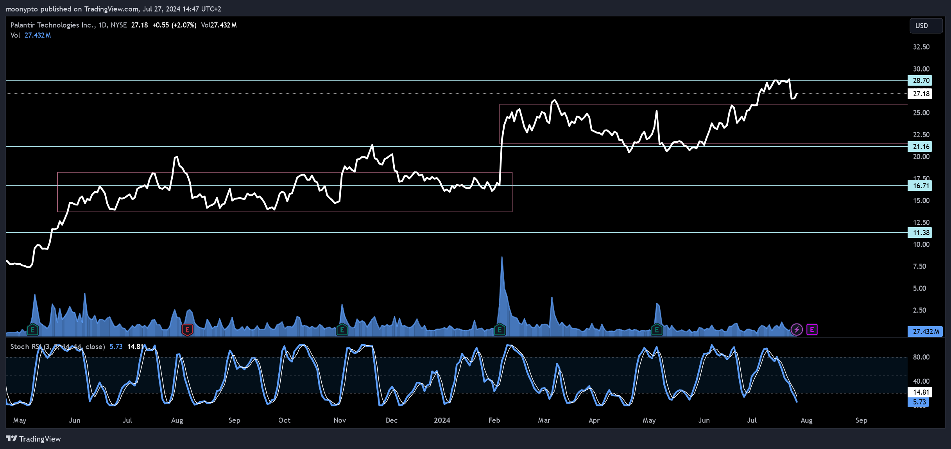Click the 12.50 price scale value
This screenshot has width=951, height=449.
921,223
